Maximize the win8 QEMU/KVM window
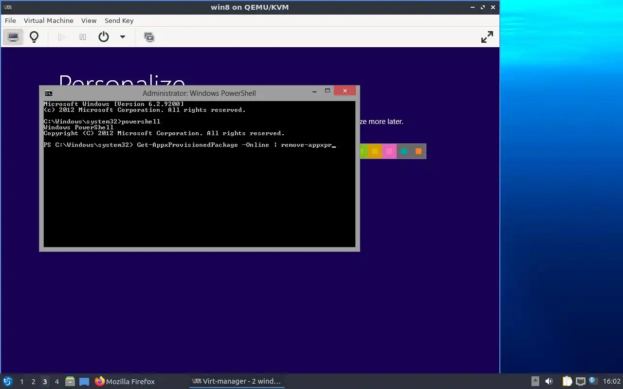Viewport: 623px width, 389px height. 483,7
